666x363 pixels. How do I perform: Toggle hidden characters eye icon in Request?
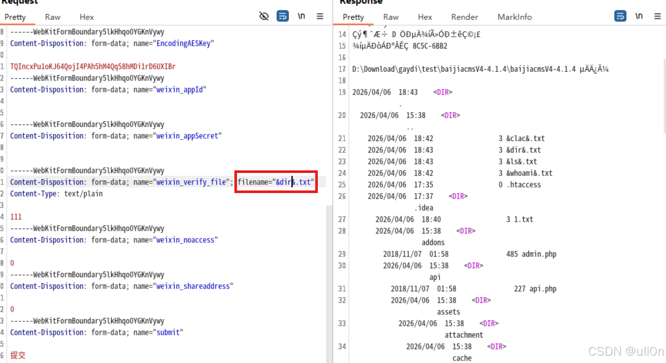pos(264,16)
